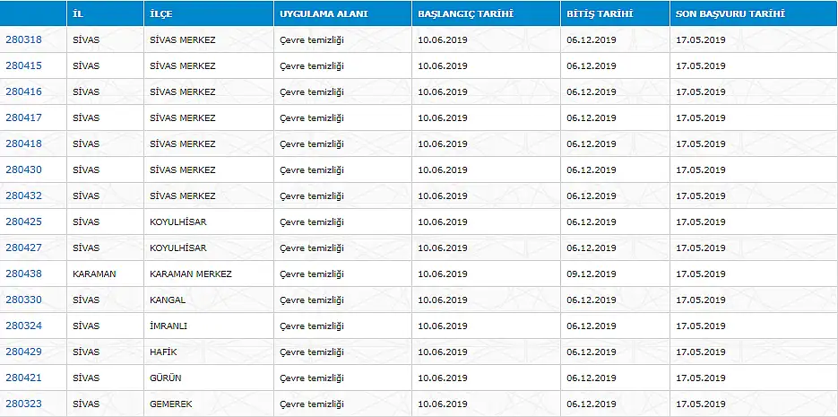
Task: Open listing 280415 link
Action: coord(23,65)
